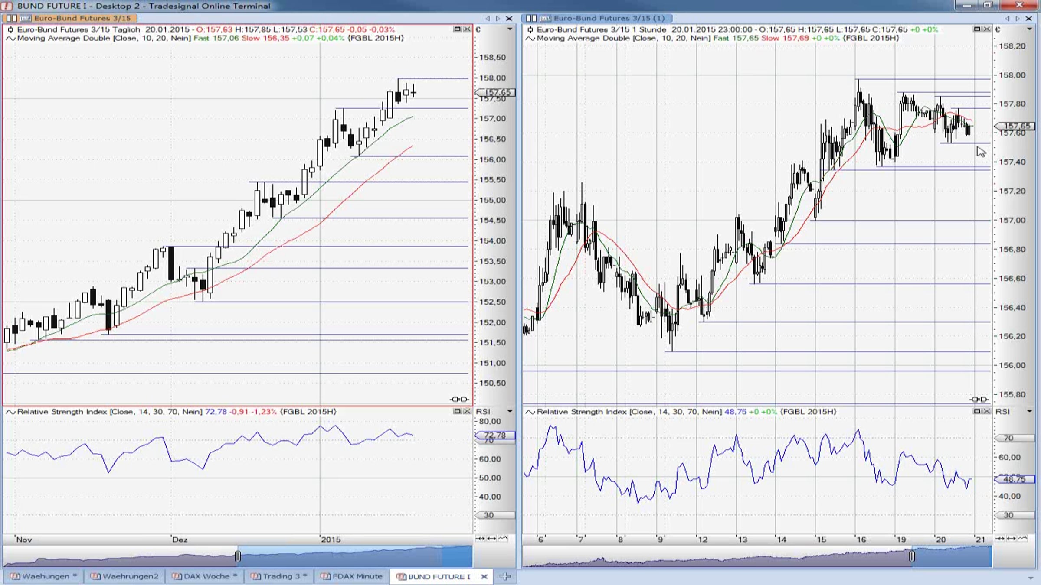Maximize the daily price subchart
The image size is (1041, 585).
tap(457, 29)
